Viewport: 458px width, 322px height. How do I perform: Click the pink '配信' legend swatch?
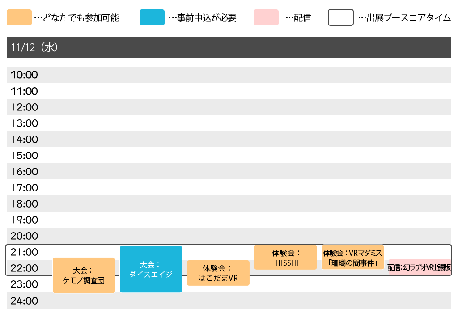[266, 18]
